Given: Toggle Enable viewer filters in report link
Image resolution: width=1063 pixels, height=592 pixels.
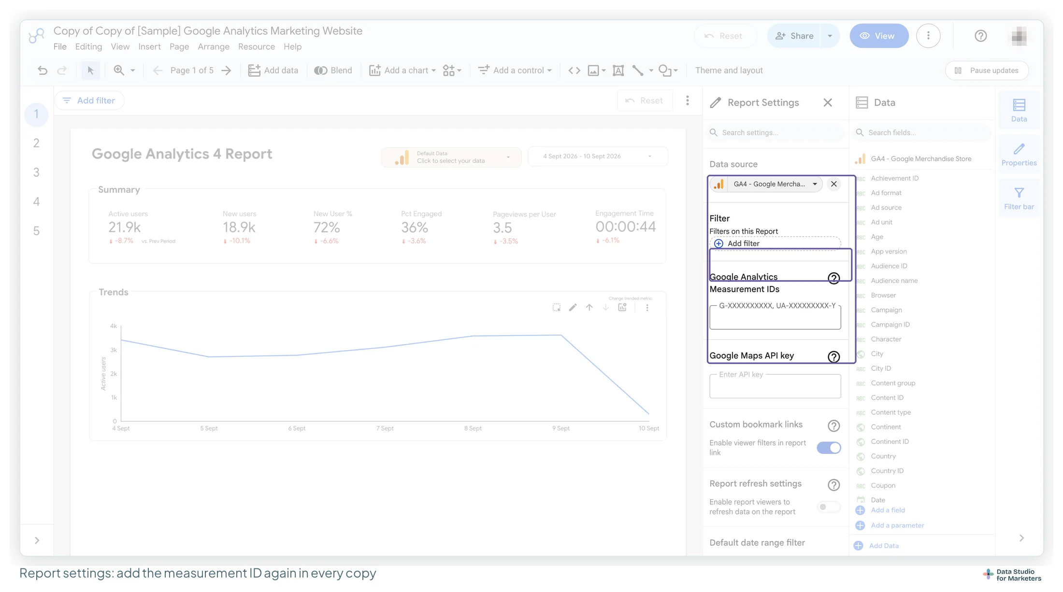Looking at the screenshot, I should coord(829,448).
